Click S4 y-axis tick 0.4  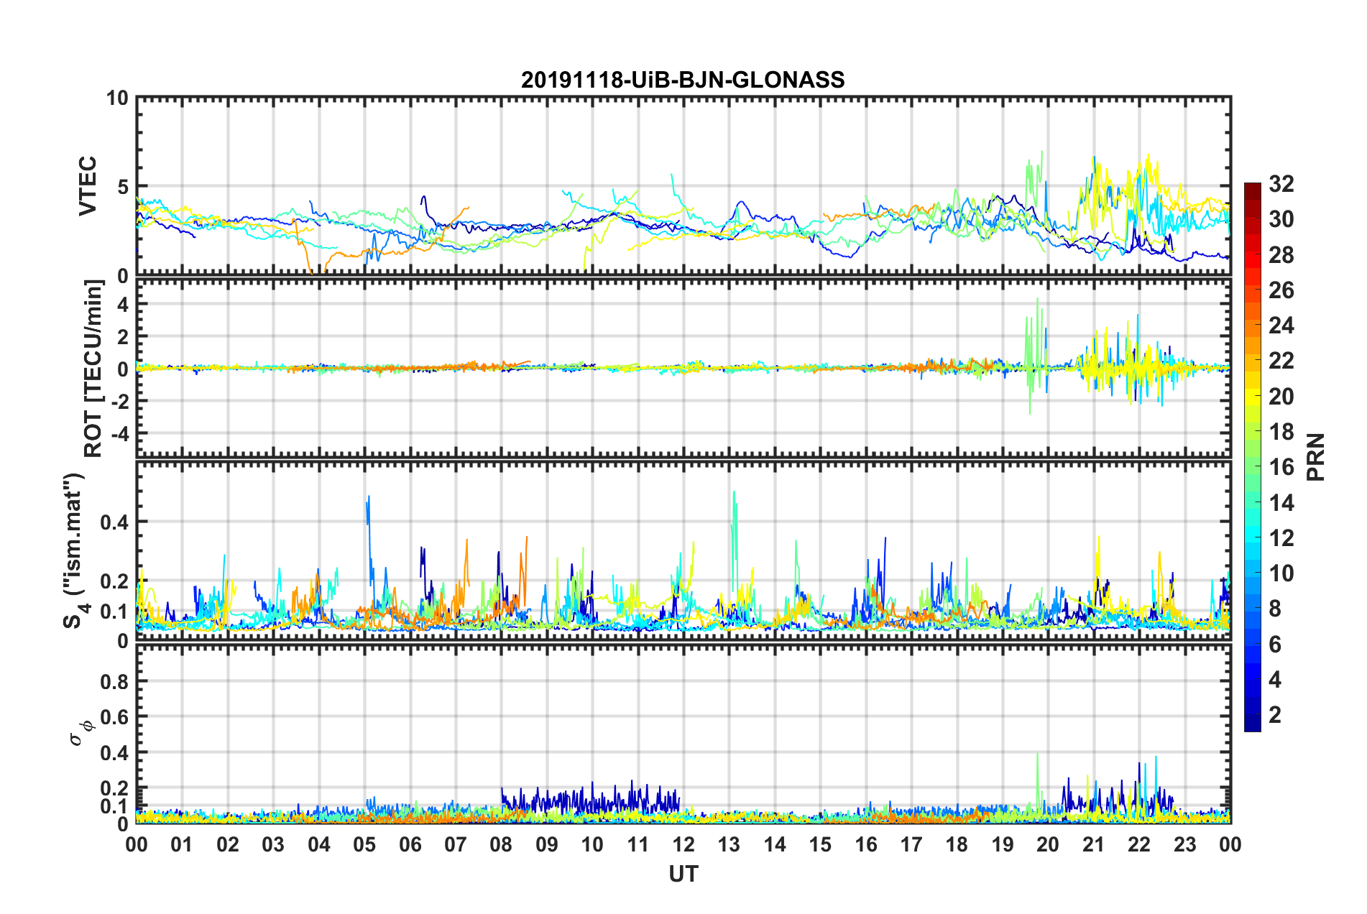114,522
